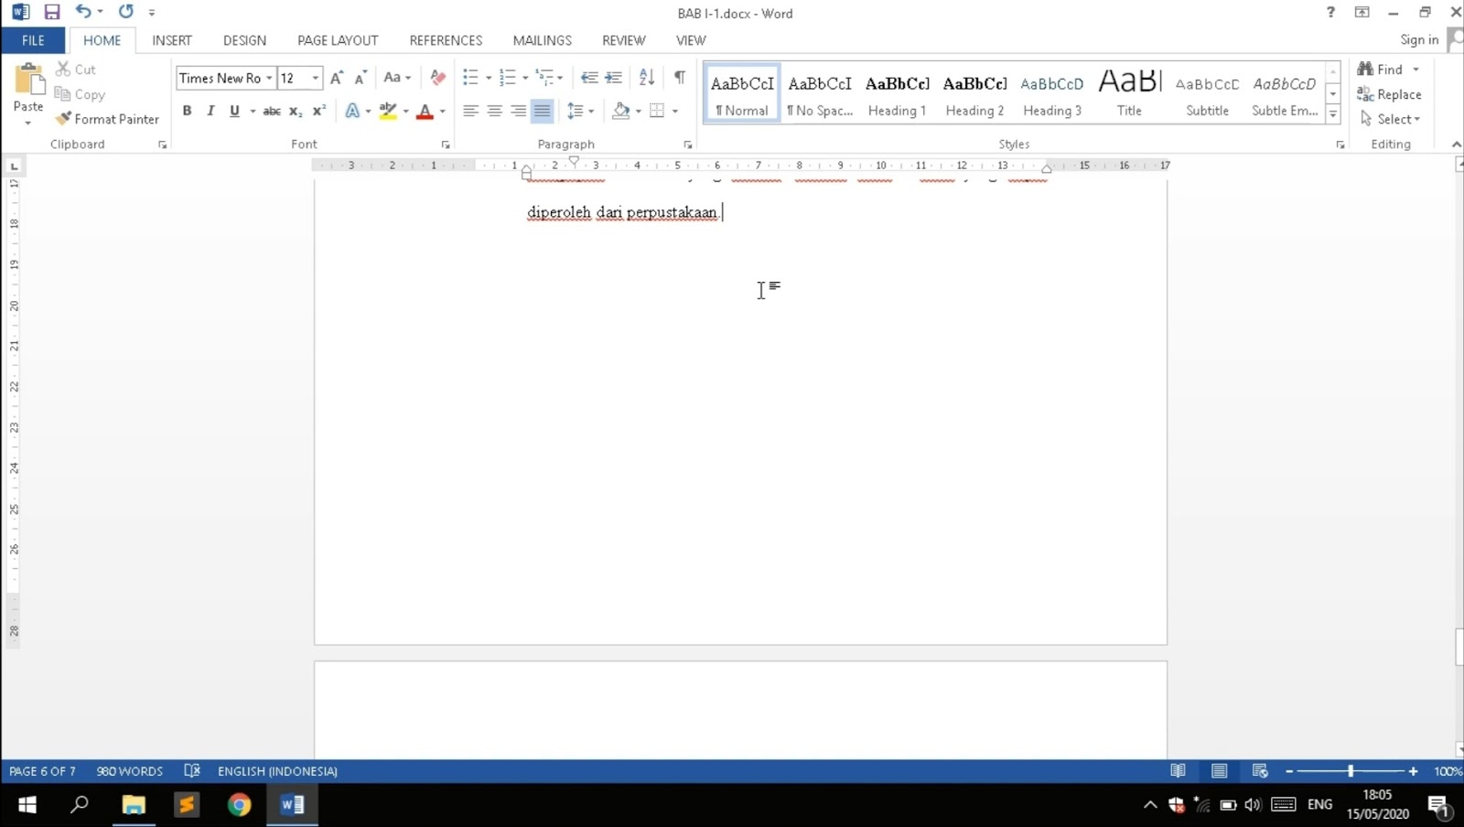1464x827 pixels.
Task: Copy the selected text
Action: tap(80, 94)
